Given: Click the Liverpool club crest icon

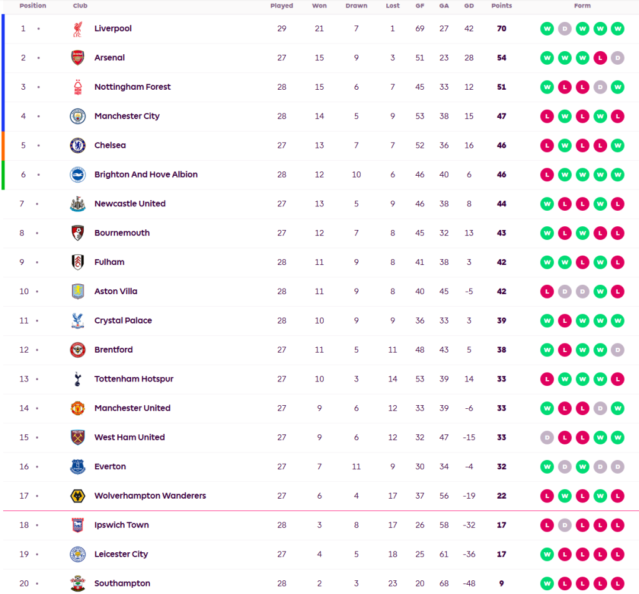Looking at the screenshot, I should 77,29.
